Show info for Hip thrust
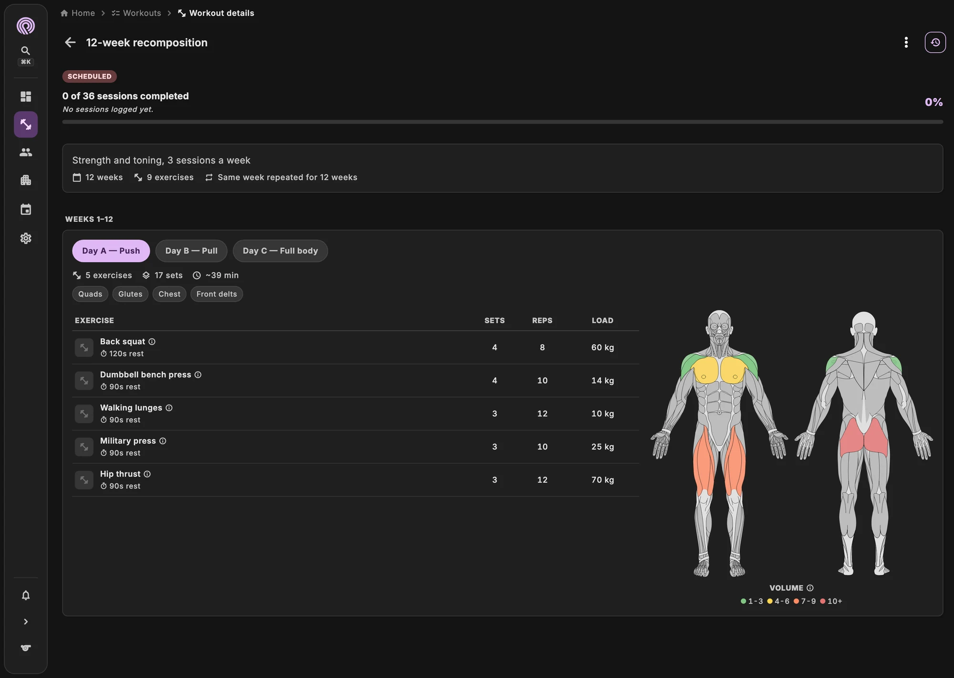The height and width of the screenshot is (678, 954). click(x=147, y=474)
